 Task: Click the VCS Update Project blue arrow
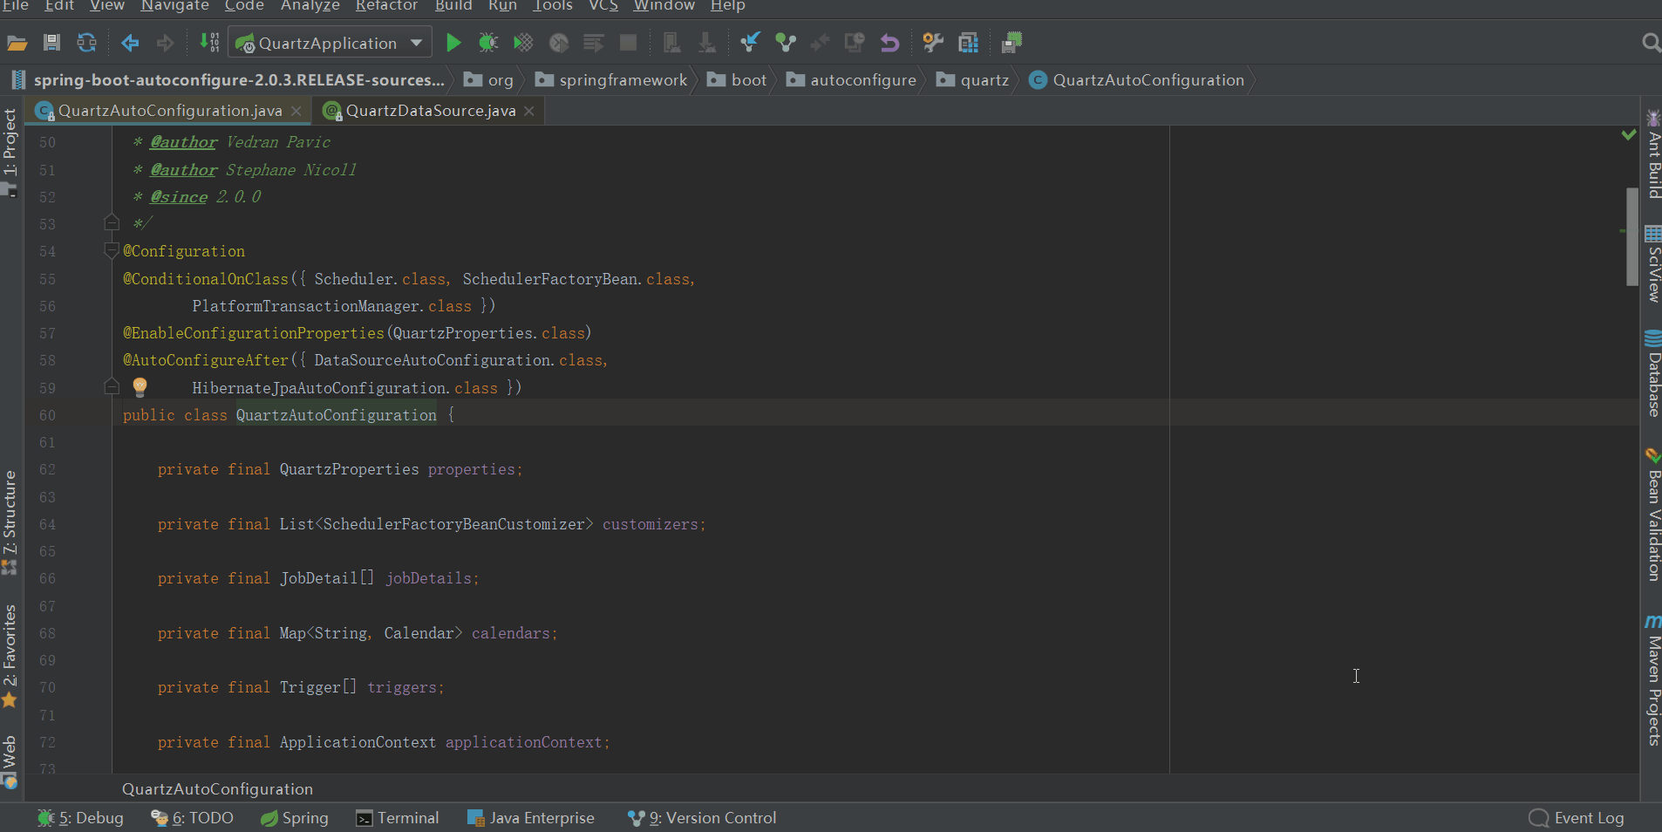750,42
